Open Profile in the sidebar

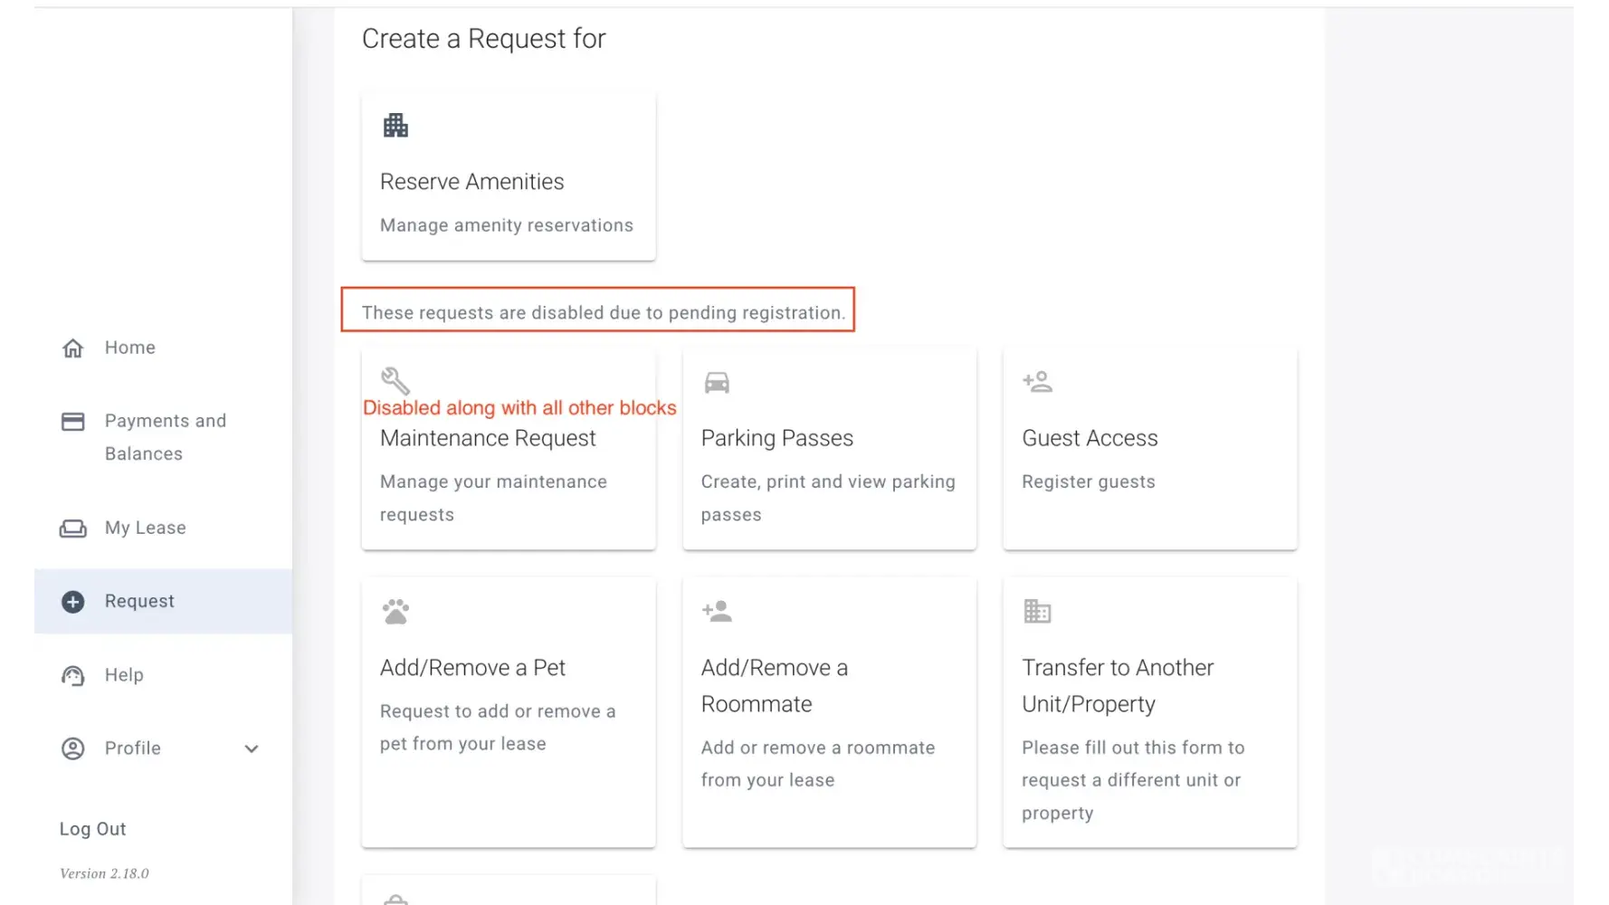tap(132, 748)
